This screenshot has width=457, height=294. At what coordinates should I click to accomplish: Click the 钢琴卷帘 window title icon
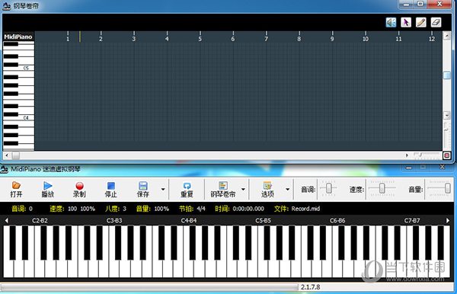pyautogui.click(x=6, y=6)
